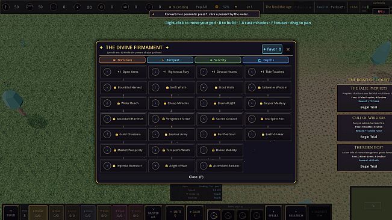Click the locked Earthshaker perk node

268,135
